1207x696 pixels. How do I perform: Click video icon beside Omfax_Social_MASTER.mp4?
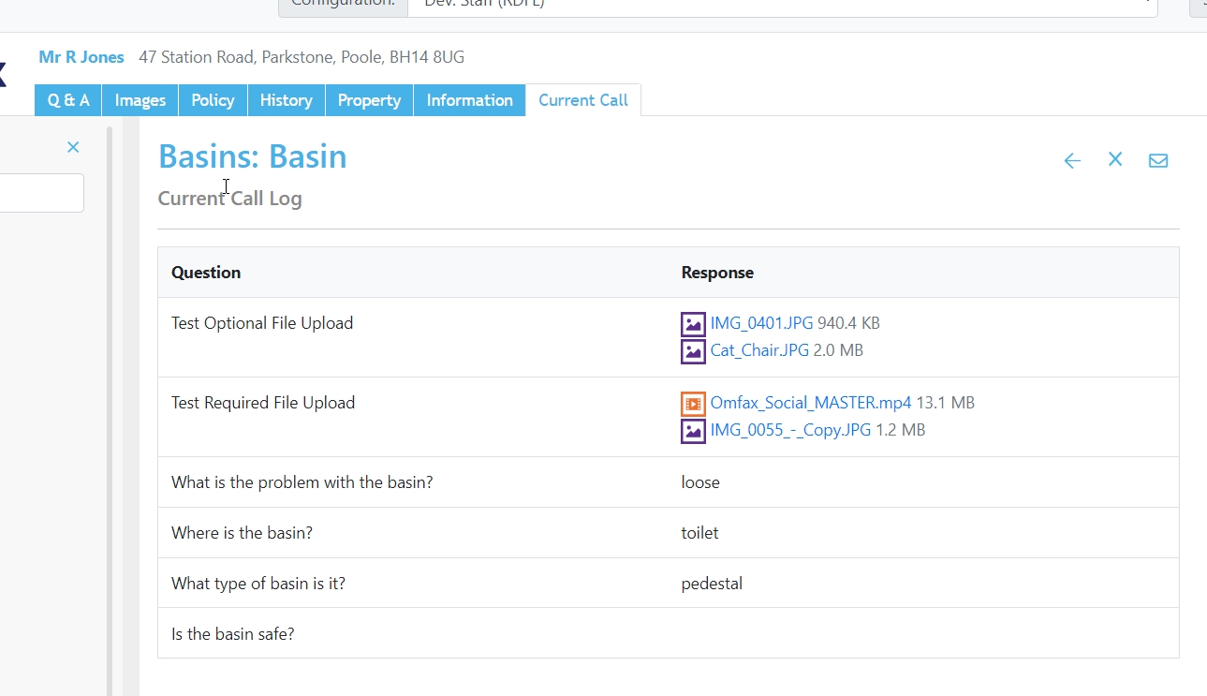click(693, 404)
